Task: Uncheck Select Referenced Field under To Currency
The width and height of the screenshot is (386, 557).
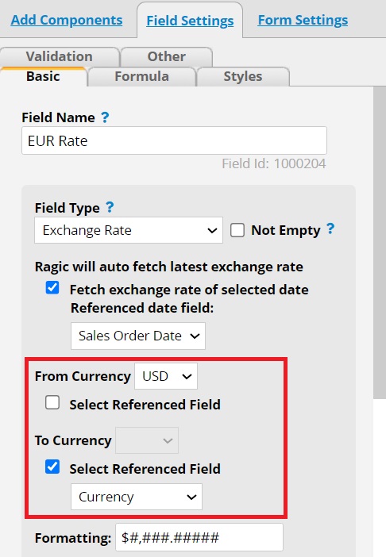Action: 52,467
